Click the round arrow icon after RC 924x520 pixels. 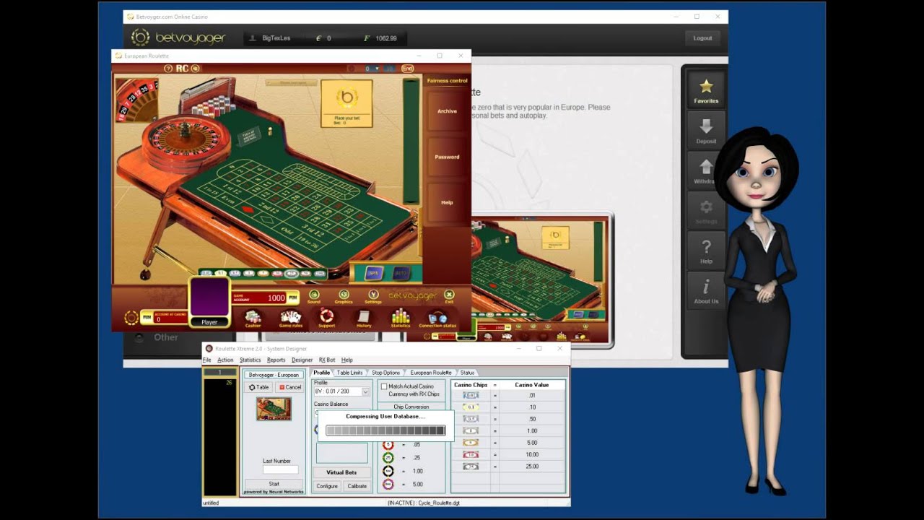pyautogui.click(x=195, y=69)
